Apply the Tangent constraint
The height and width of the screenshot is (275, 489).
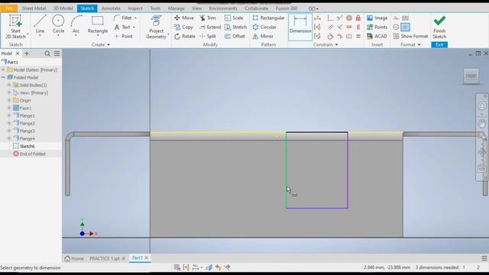point(330,36)
